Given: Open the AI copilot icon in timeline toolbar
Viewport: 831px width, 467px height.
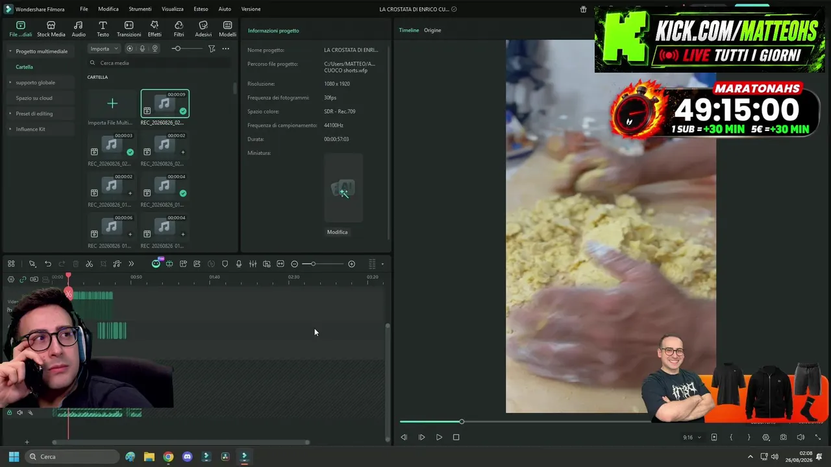Looking at the screenshot, I should tap(156, 263).
